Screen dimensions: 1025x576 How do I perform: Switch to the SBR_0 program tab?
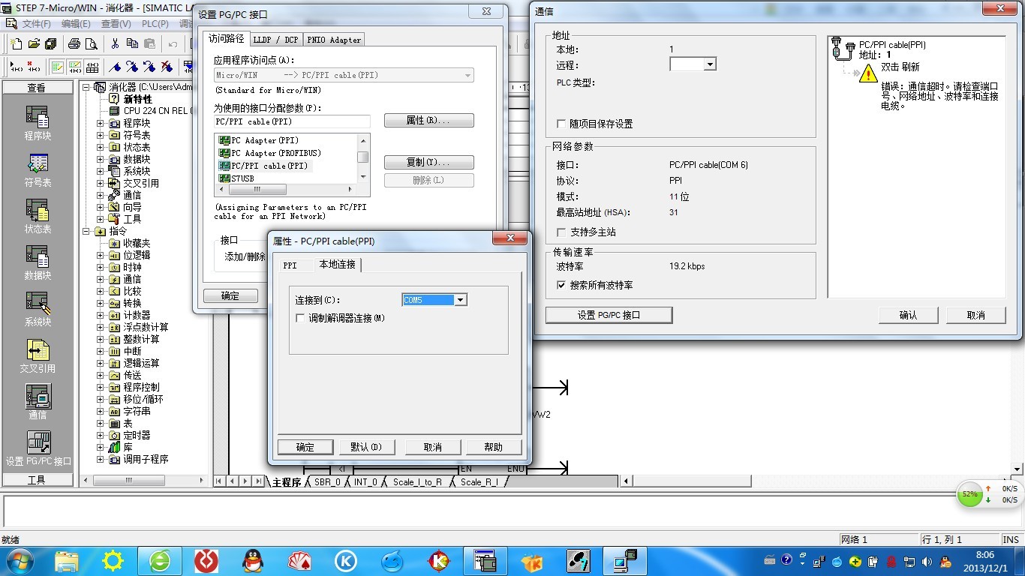[x=327, y=482]
